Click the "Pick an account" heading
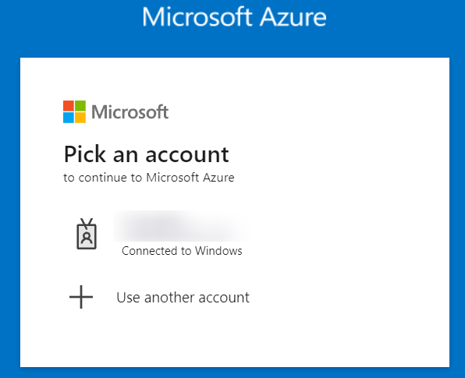 tap(147, 154)
